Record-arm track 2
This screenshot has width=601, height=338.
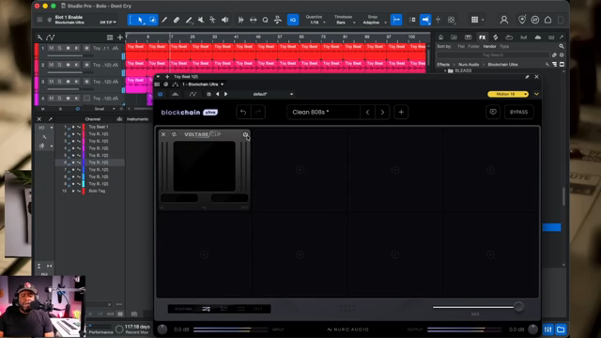(x=68, y=65)
